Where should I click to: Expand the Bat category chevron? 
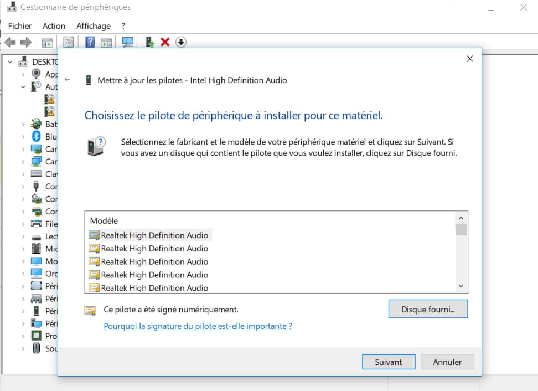pyautogui.click(x=23, y=124)
